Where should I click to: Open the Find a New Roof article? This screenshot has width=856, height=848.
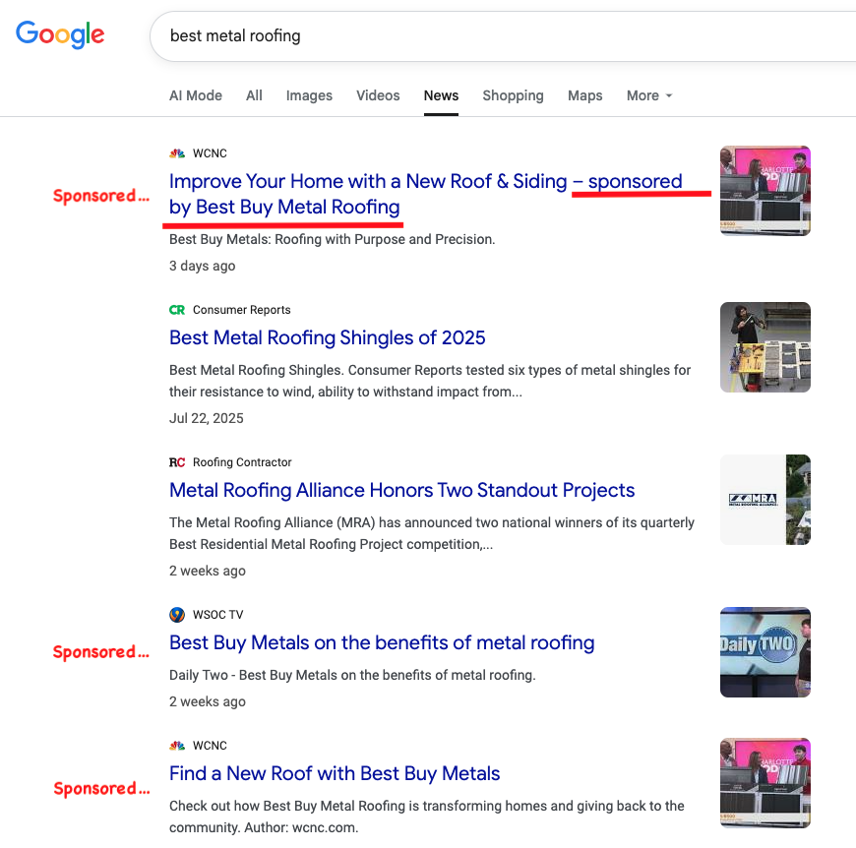pyautogui.click(x=334, y=774)
